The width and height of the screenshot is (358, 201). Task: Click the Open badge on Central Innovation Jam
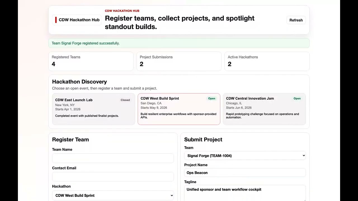point(297,99)
